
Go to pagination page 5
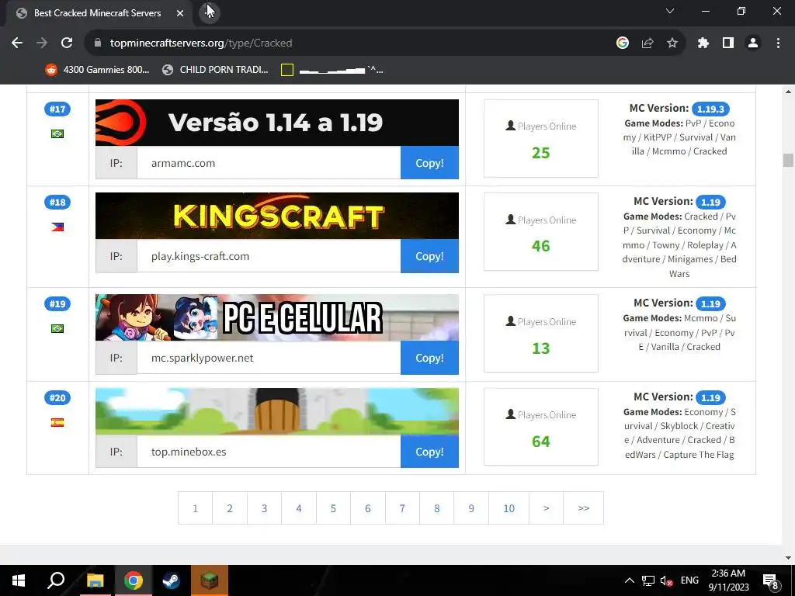coord(333,508)
